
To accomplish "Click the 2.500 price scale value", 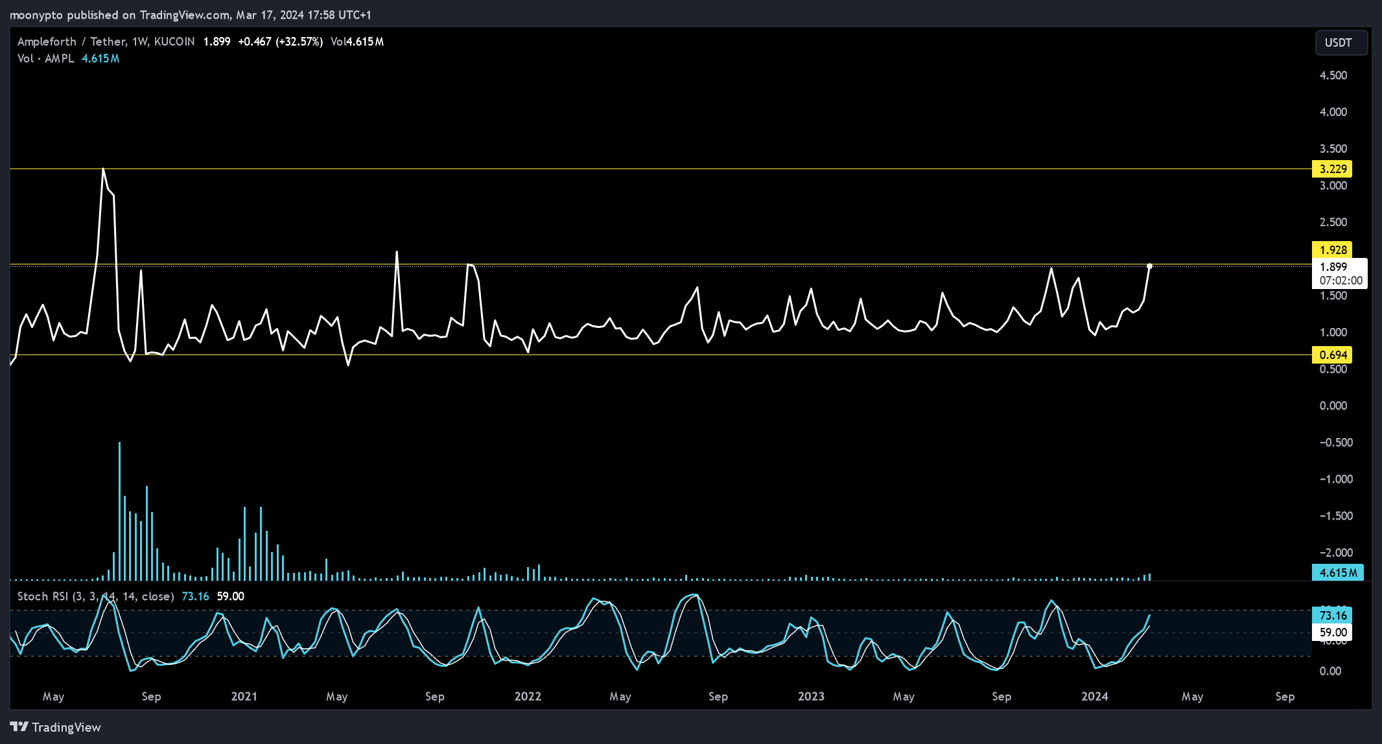I will [1333, 222].
